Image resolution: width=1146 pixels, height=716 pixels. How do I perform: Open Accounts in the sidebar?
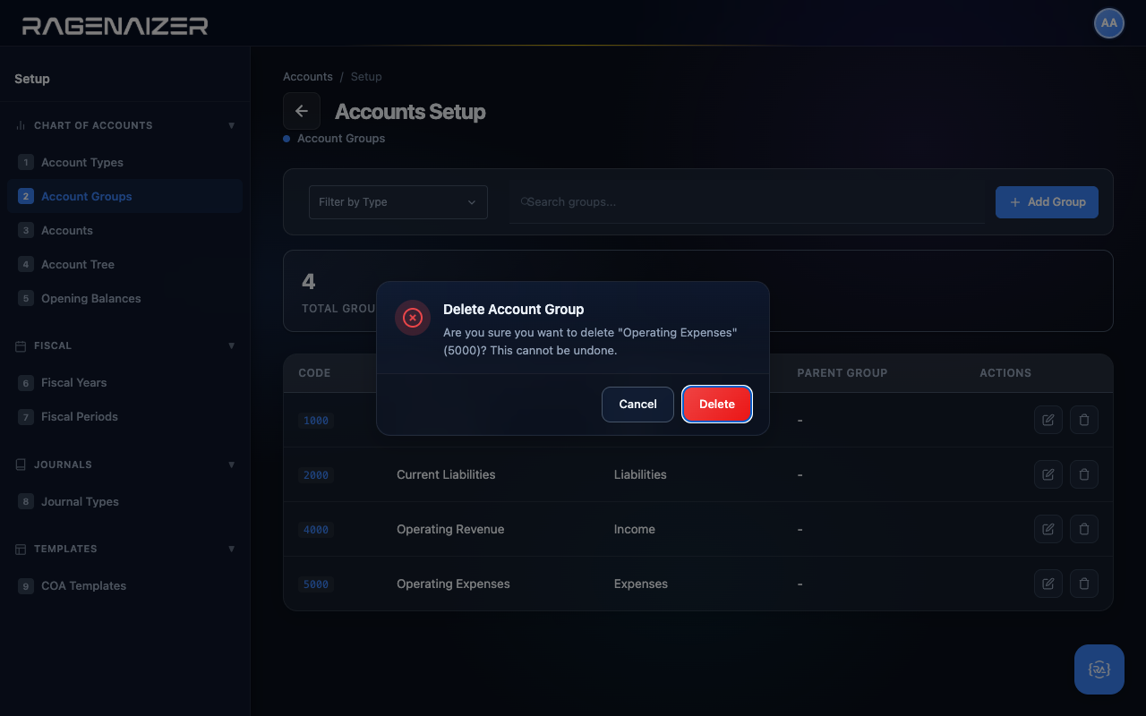[124, 230]
